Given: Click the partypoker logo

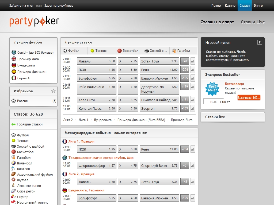Looking at the screenshot, I should click(x=34, y=22).
